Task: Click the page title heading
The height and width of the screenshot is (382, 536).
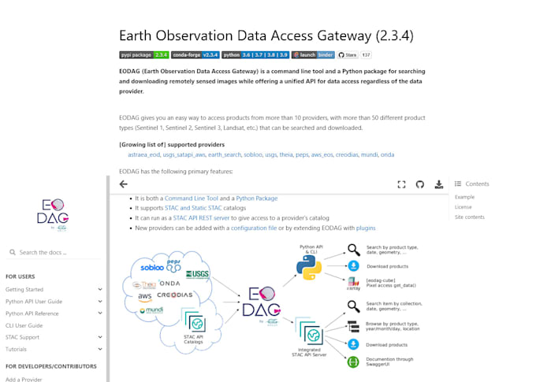Action: pyautogui.click(x=266, y=35)
